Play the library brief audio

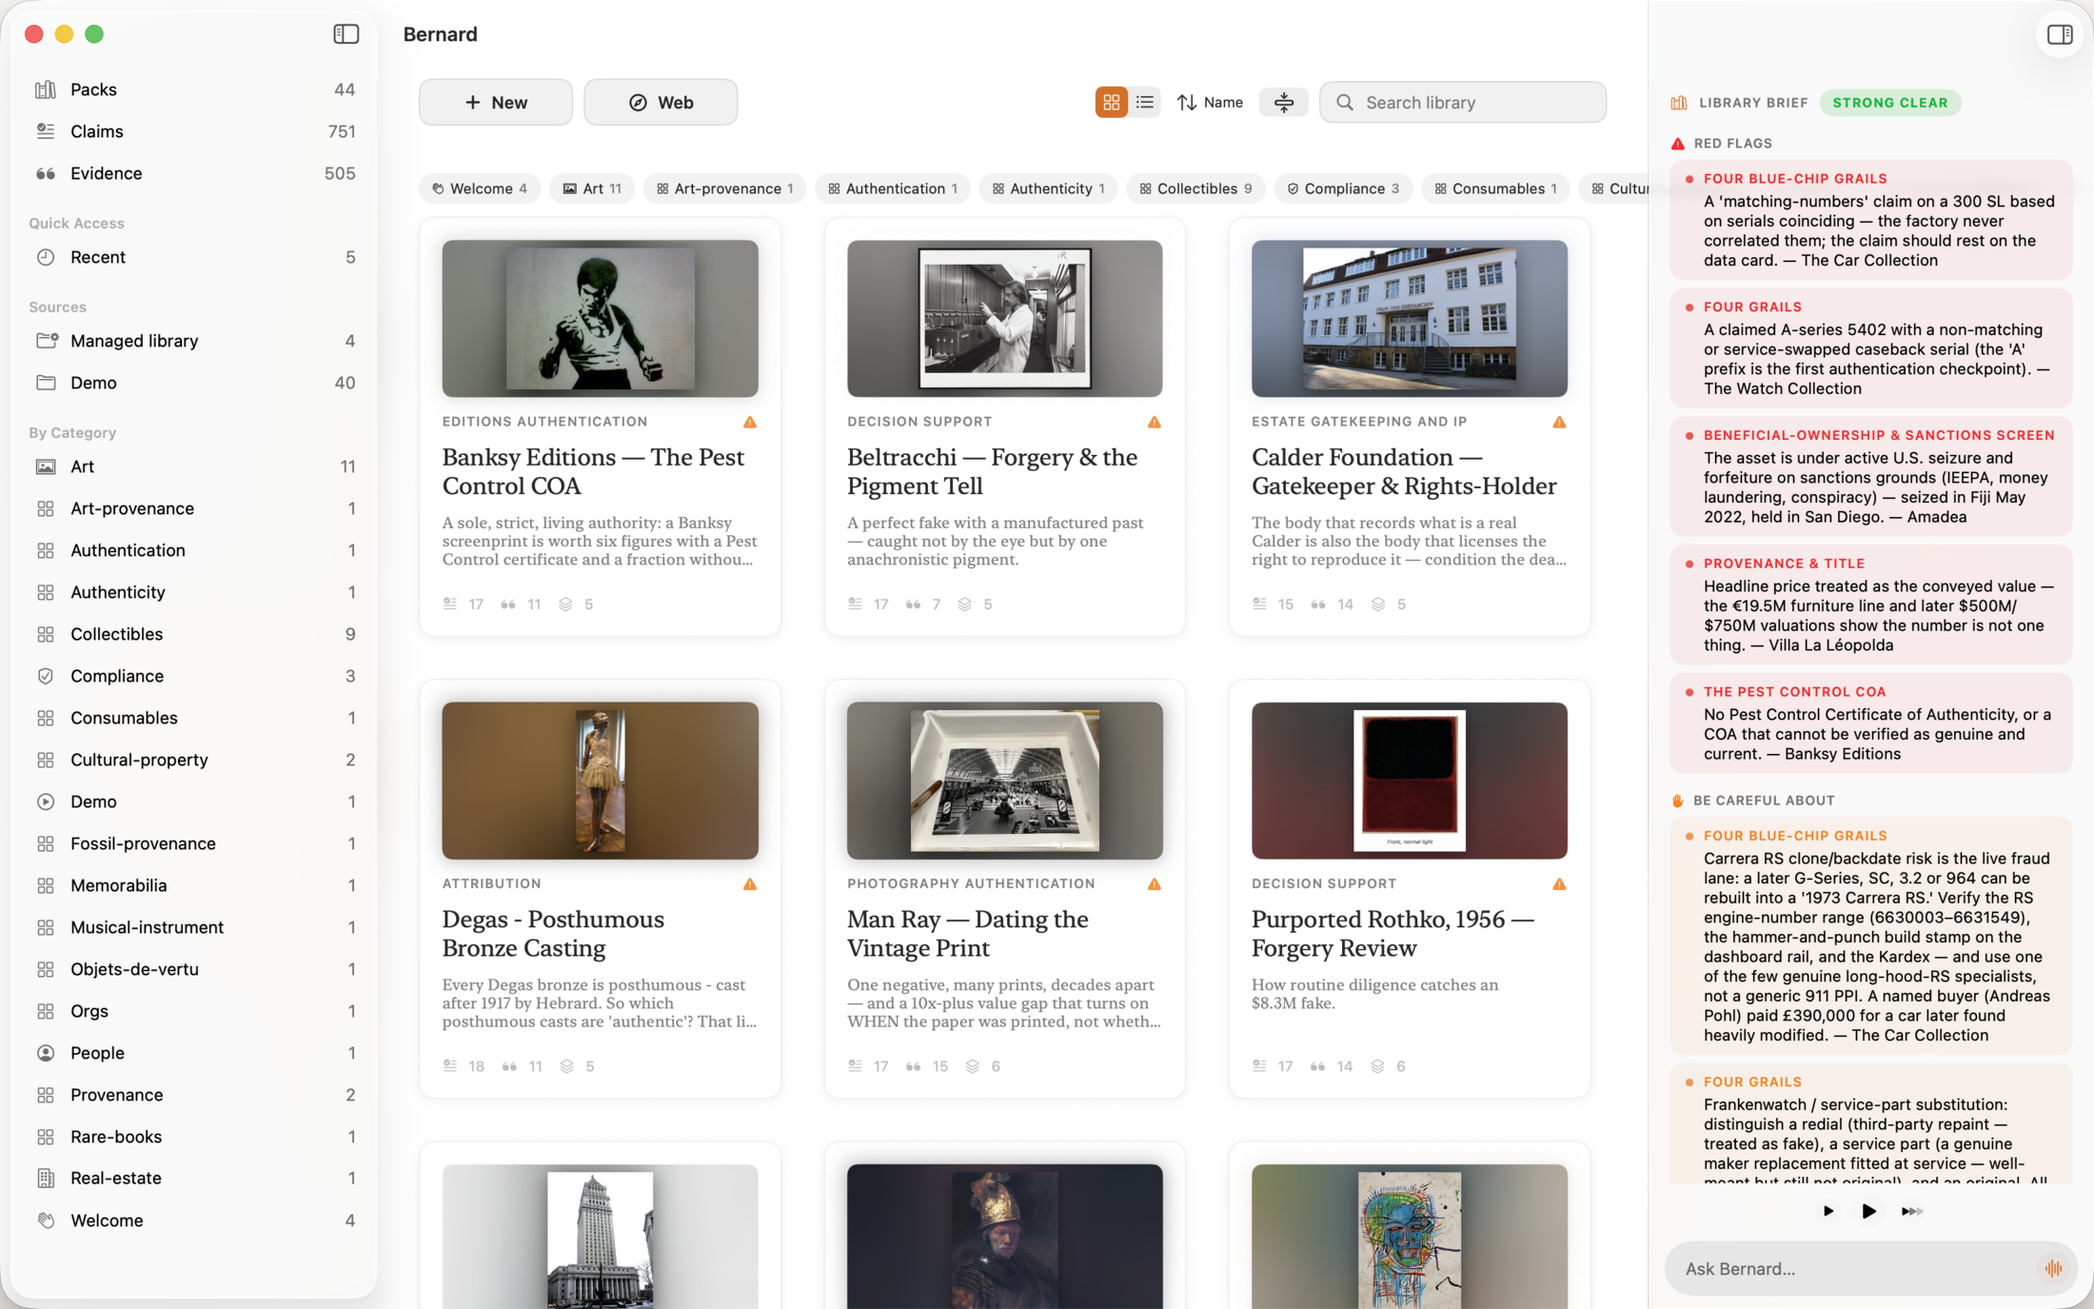1868,1211
